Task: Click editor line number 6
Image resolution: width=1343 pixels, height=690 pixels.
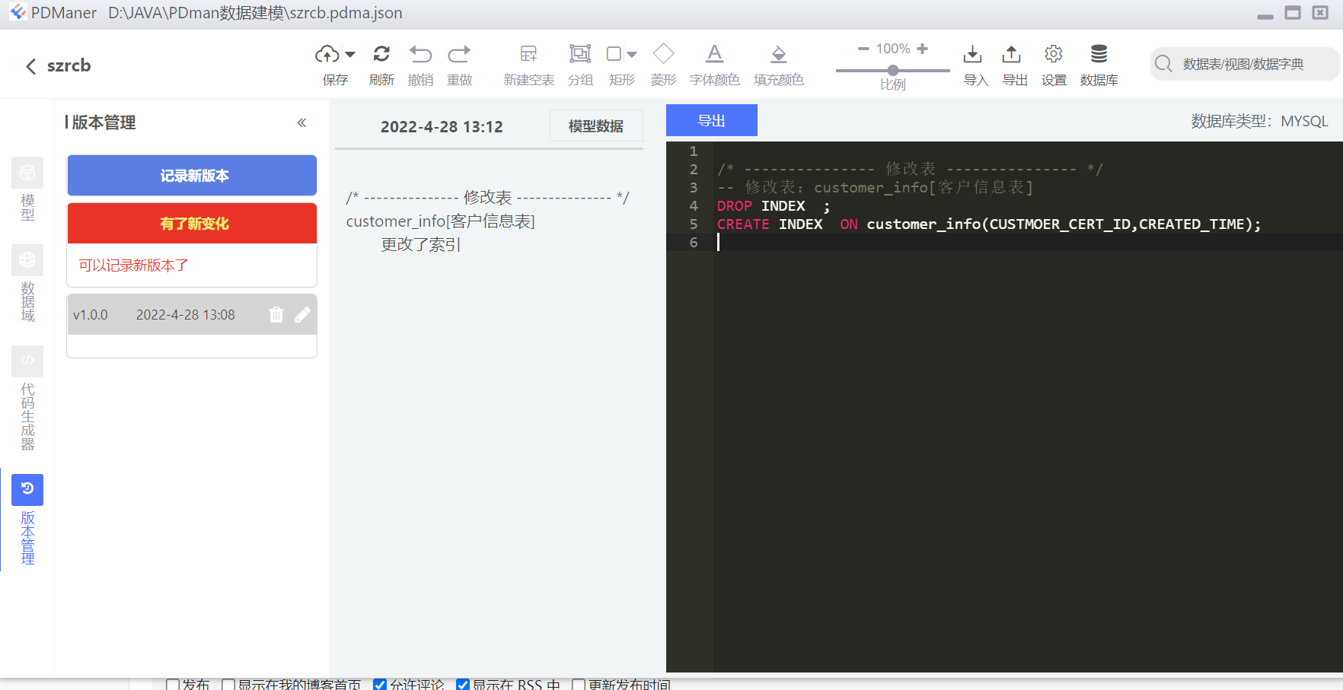Action: coord(694,242)
